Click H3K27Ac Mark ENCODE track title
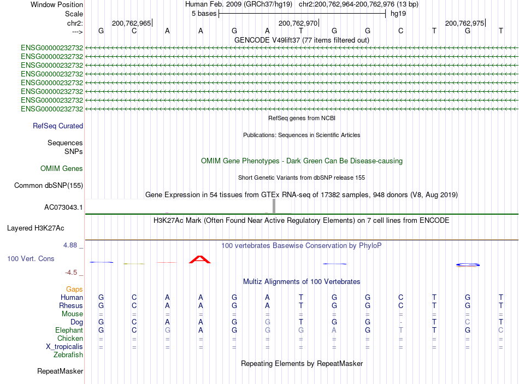The height and width of the screenshot is (384, 519). 302,221
